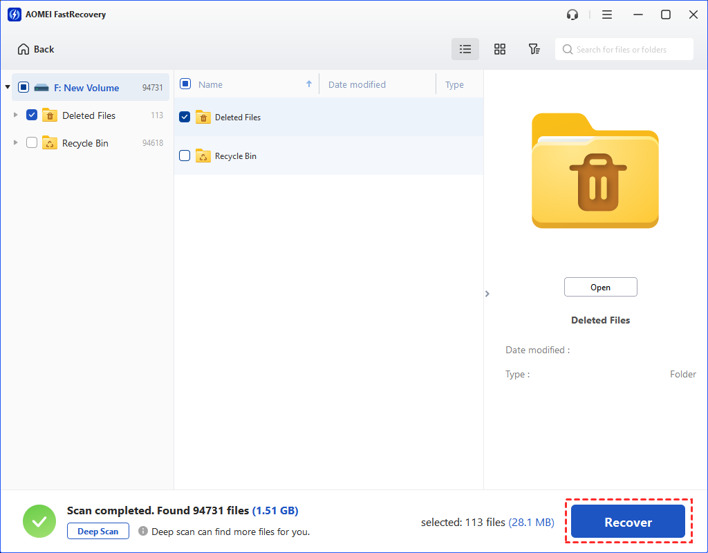Switch to grid thumbnail view
The image size is (708, 553).
point(500,49)
